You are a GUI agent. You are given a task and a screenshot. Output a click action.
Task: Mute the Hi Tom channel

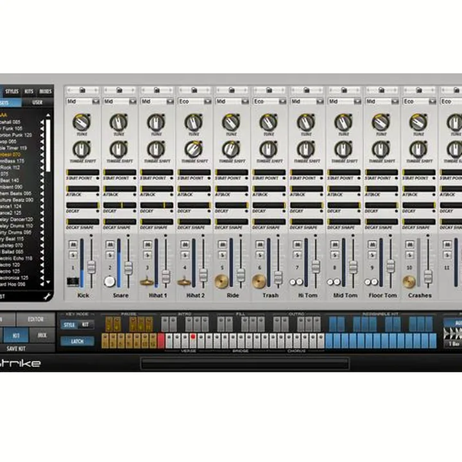297,244
